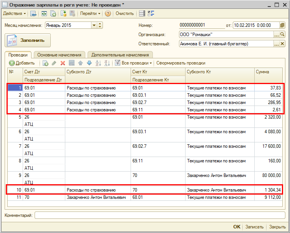Click the pencil edit row icon
This screenshot has width=290, height=233.
click(54, 63)
